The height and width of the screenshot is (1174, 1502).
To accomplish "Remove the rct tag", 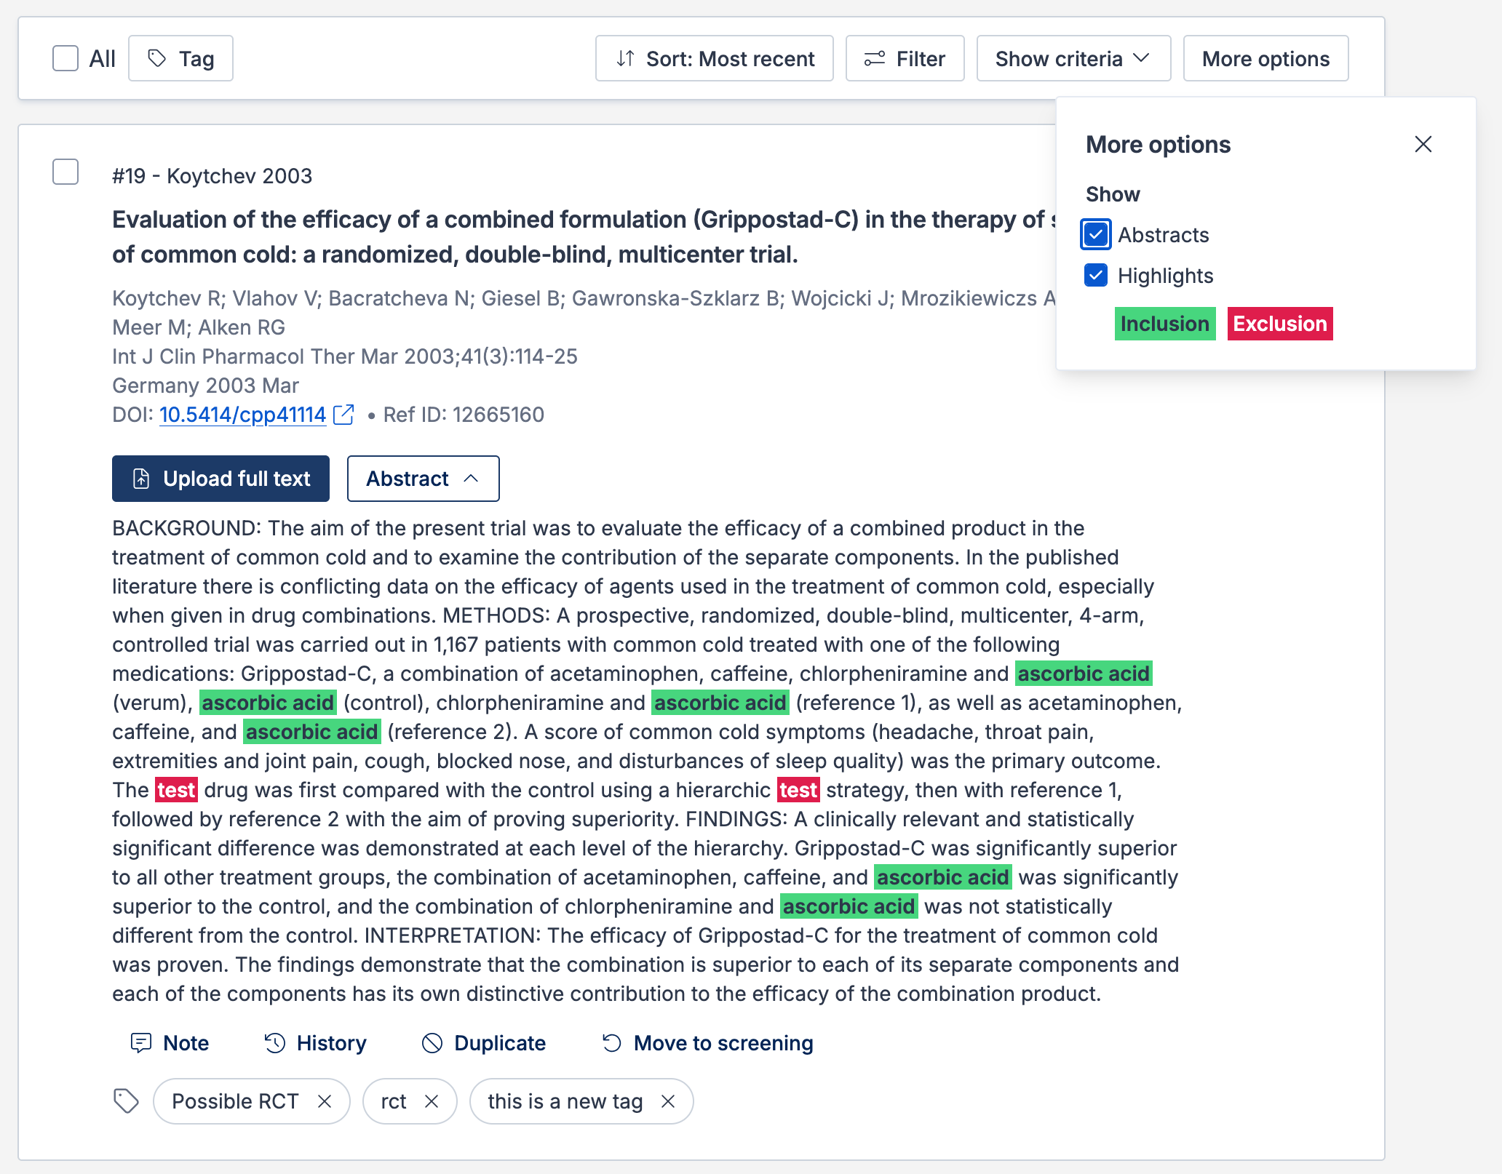I will pyautogui.click(x=432, y=1101).
